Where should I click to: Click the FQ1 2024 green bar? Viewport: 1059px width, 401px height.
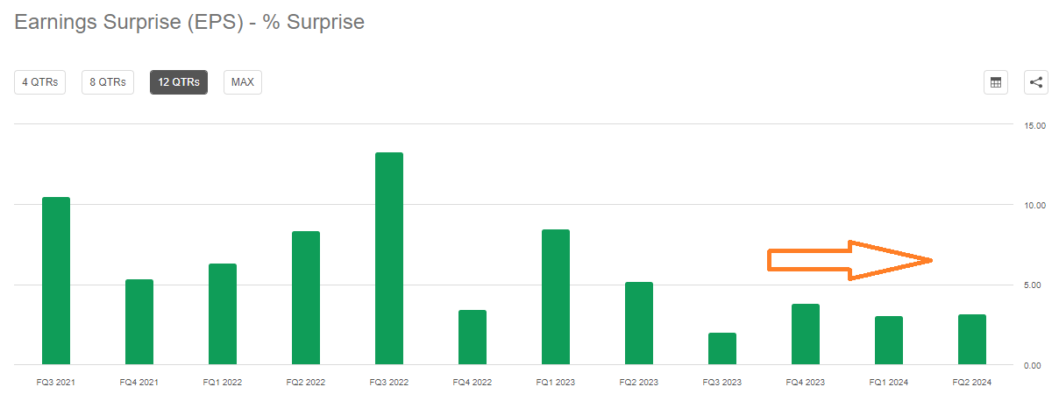[889, 340]
